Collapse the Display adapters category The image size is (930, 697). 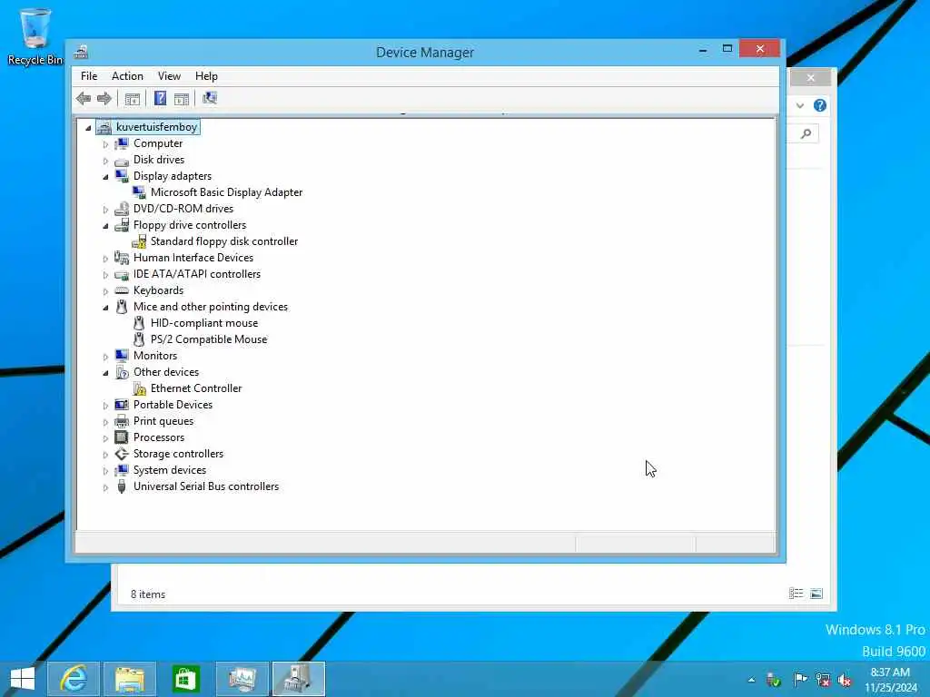[105, 177]
